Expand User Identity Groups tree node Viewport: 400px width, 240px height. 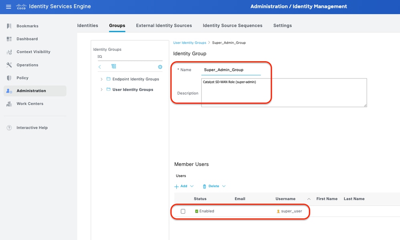click(x=101, y=90)
